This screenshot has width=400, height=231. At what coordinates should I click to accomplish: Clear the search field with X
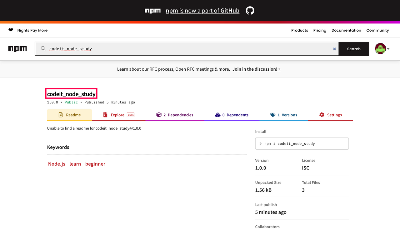(x=334, y=49)
